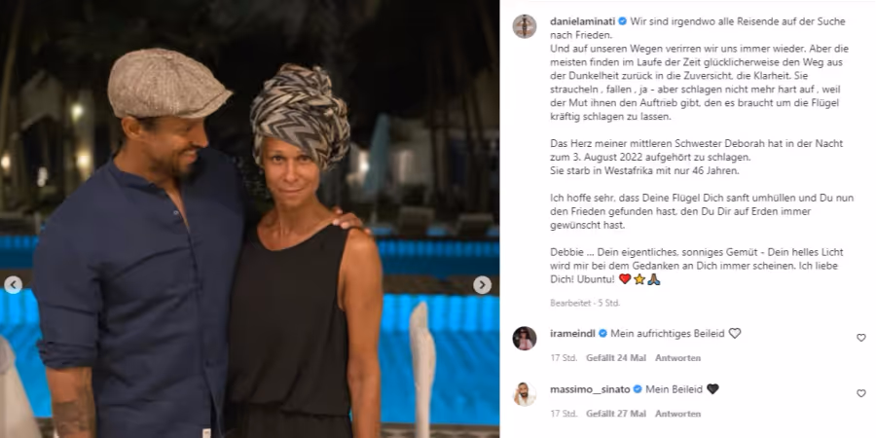The height and width of the screenshot is (438, 876).
Task: Open the danielaminati username link
Action: pyautogui.click(x=583, y=21)
